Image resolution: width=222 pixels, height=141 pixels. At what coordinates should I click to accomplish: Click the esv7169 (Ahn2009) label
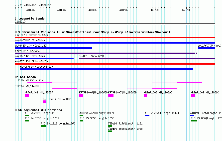pos(28,51)
